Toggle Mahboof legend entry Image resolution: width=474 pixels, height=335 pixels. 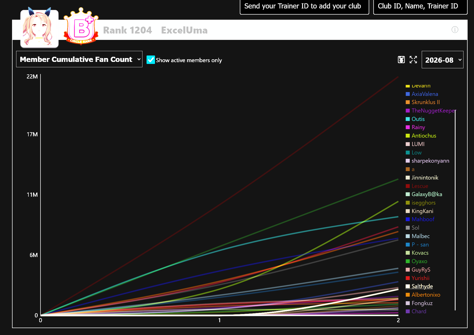tap(420, 219)
